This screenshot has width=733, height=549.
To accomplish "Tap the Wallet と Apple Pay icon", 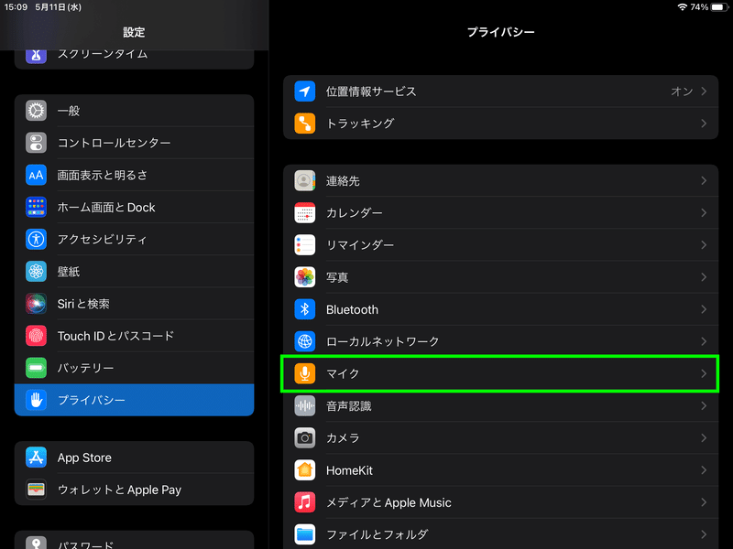I will 36,490.
